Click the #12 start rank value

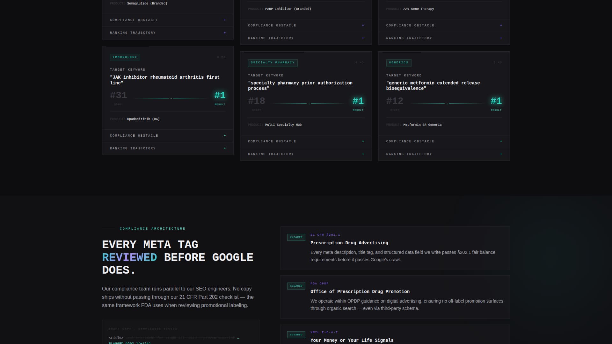tap(395, 101)
